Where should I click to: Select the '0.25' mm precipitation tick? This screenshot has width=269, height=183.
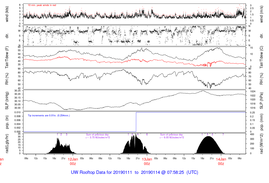(x=252, y=113)
